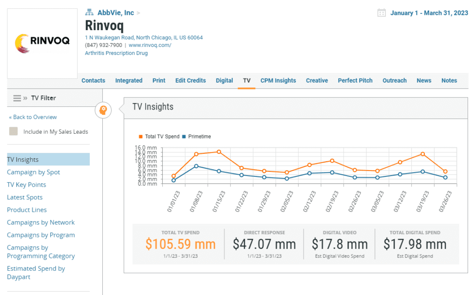Viewport: 476px width, 295px height.
Task: Switch to the Print tab
Action: click(159, 80)
